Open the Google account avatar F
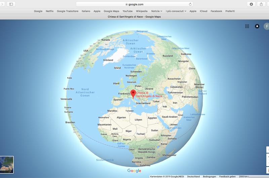The height and width of the screenshot is (178, 269). tap(267, 26)
